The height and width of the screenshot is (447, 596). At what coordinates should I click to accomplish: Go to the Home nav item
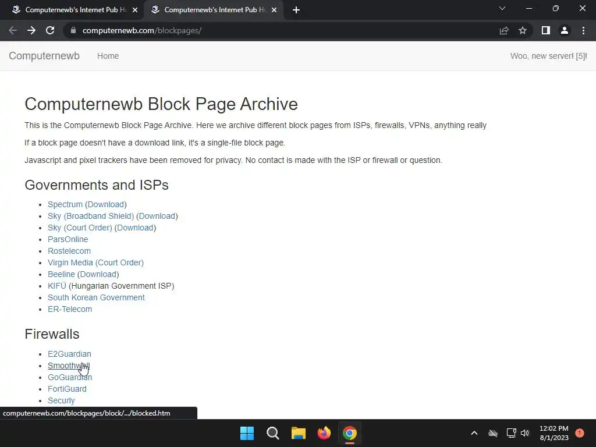(x=108, y=56)
